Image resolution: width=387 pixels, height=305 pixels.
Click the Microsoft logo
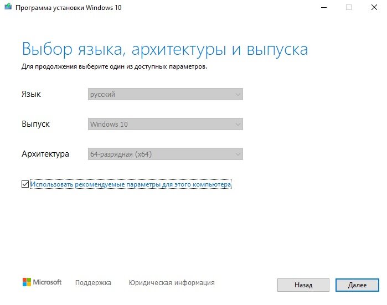pyautogui.click(x=42, y=282)
